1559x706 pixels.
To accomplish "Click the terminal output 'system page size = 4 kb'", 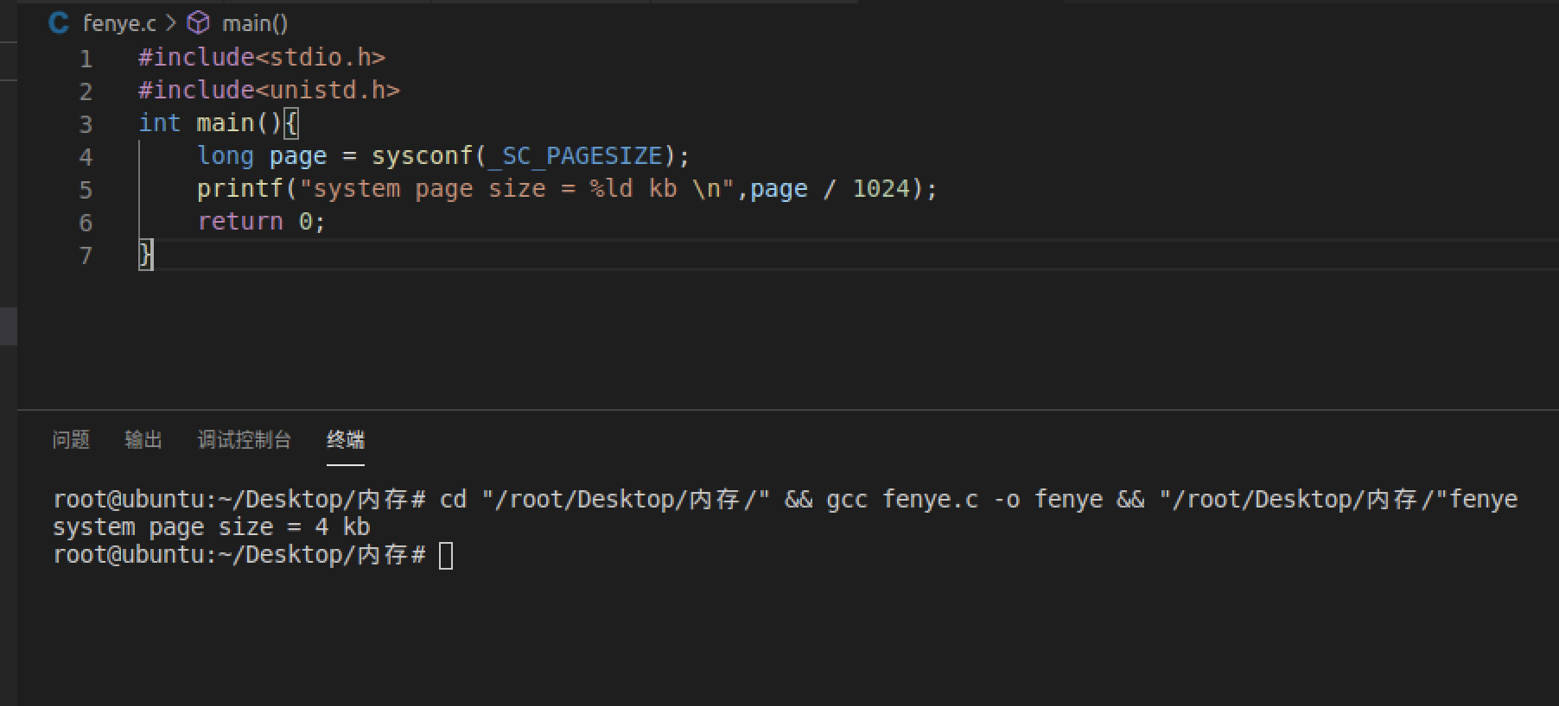I will [211, 527].
